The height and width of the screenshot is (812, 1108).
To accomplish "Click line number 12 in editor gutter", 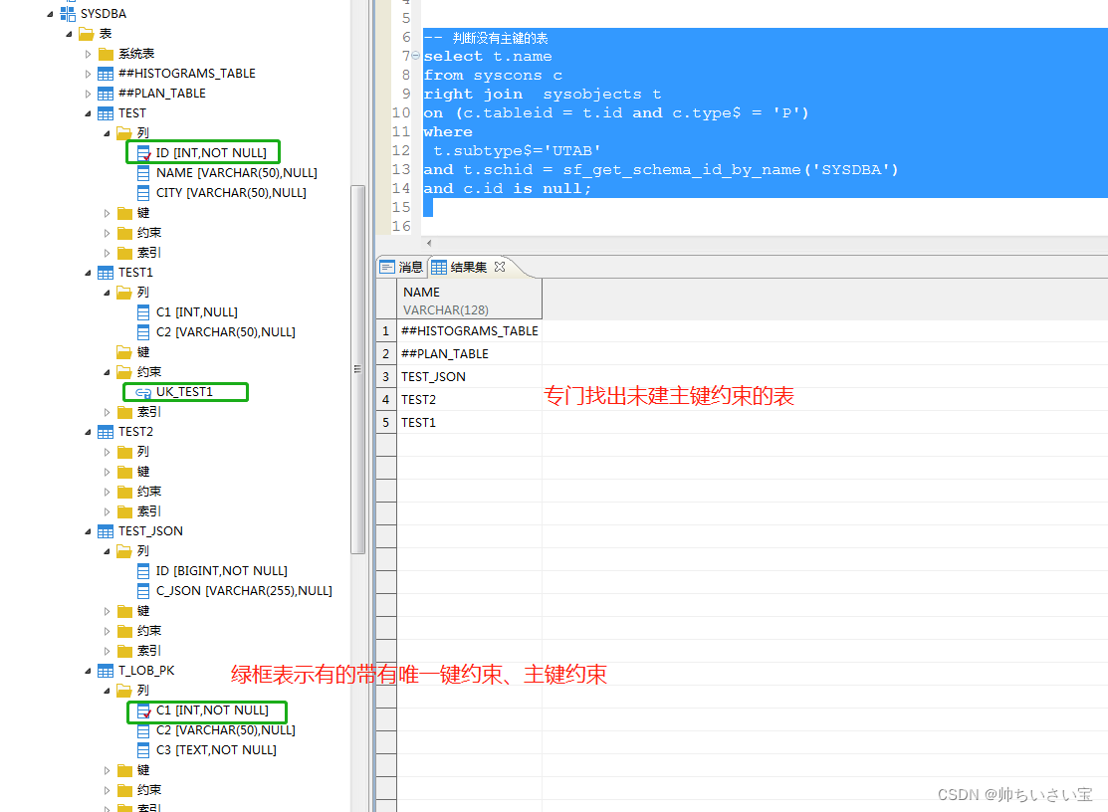I will click(400, 150).
